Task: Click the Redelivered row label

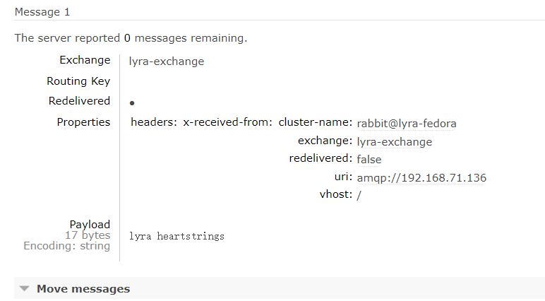Action: click(x=79, y=101)
